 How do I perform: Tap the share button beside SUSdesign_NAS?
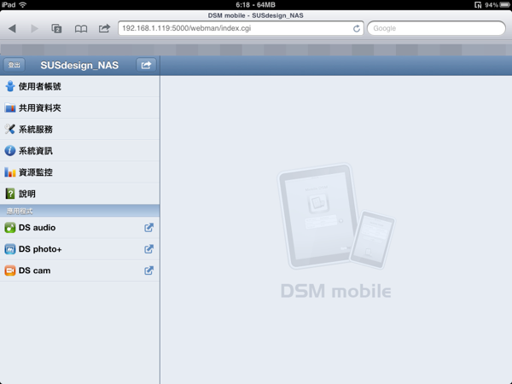(146, 65)
